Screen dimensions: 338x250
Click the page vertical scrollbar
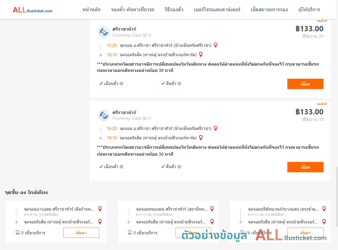pyautogui.click(x=337, y=196)
